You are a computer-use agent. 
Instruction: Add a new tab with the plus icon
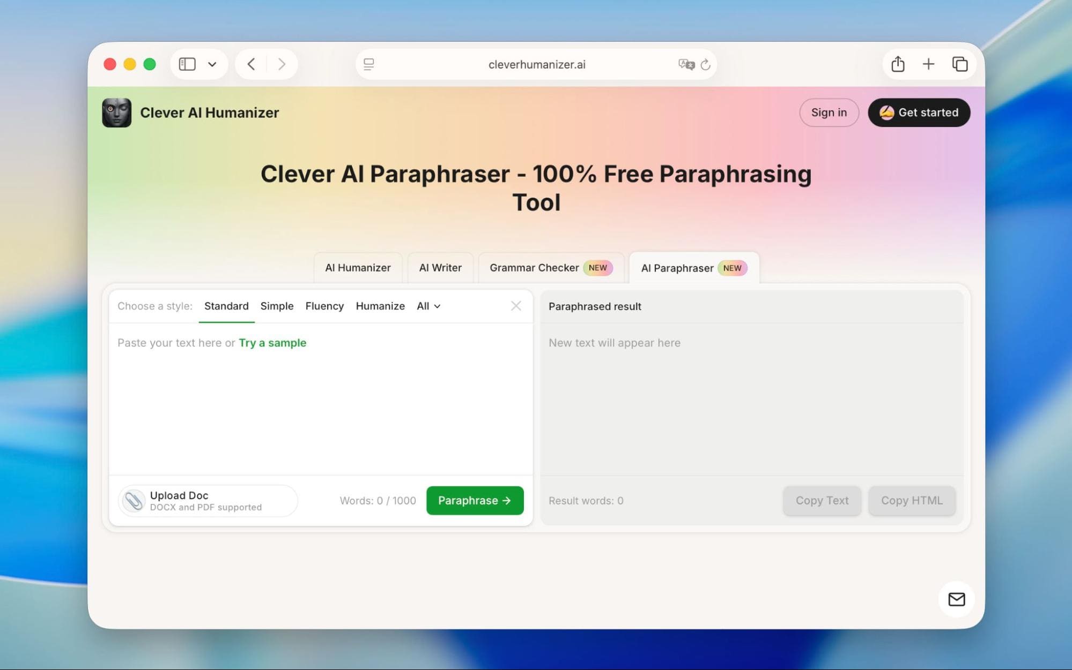[928, 64]
